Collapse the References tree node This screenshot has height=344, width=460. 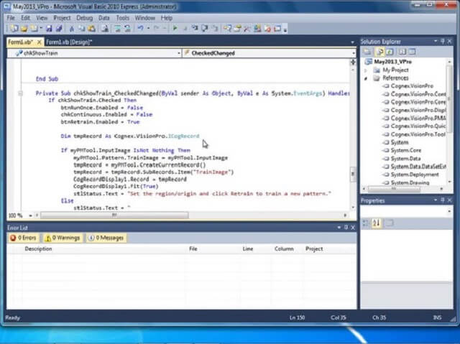(x=366, y=78)
